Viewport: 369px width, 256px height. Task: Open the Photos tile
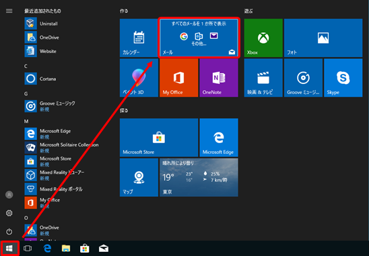click(323, 38)
